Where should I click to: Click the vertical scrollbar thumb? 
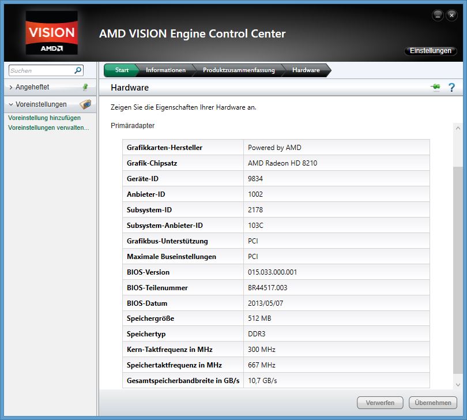pos(458,270)
